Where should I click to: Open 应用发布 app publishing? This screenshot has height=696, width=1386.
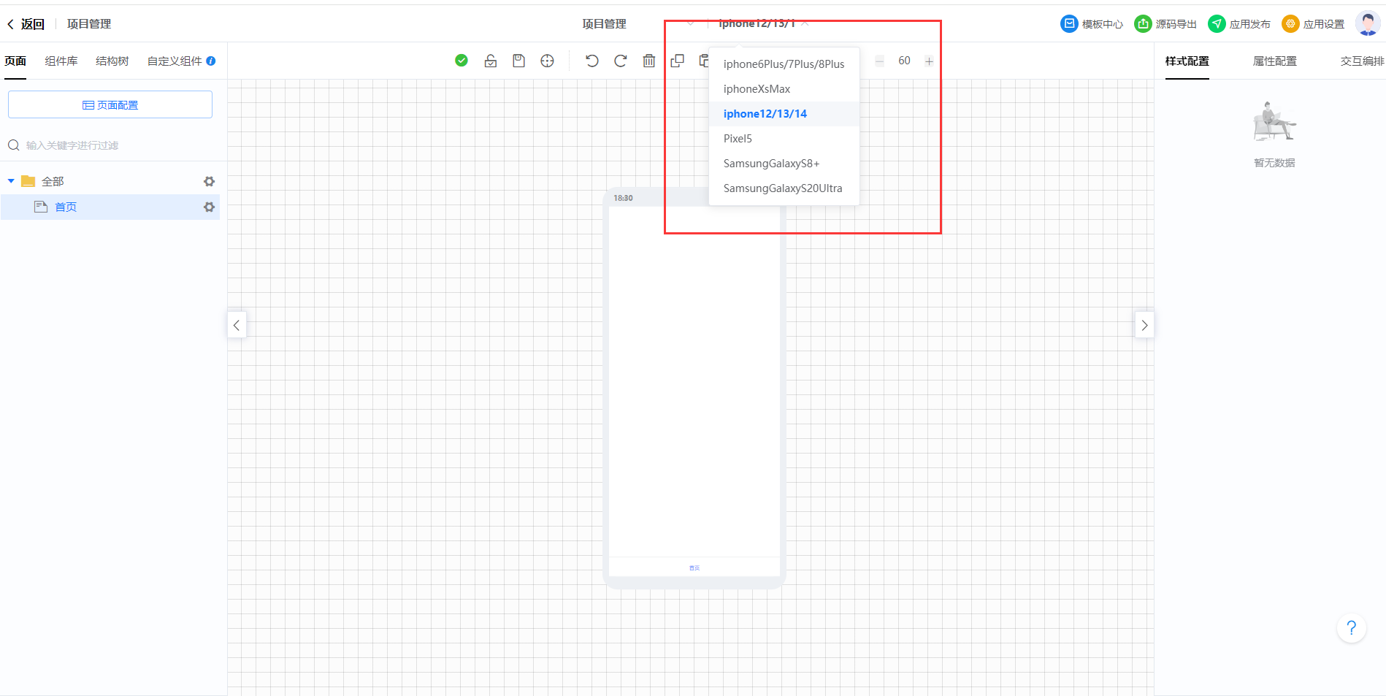(1239, 24)
